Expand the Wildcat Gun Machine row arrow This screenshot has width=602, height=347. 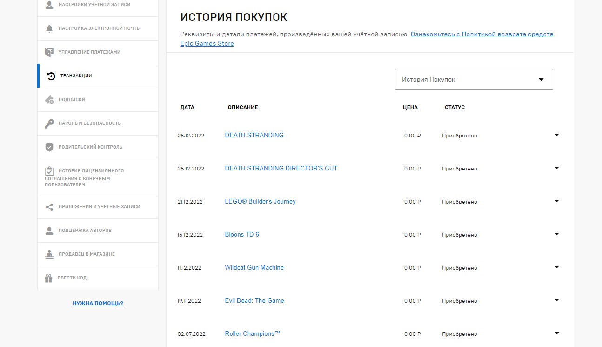click(x=556, y=267)
